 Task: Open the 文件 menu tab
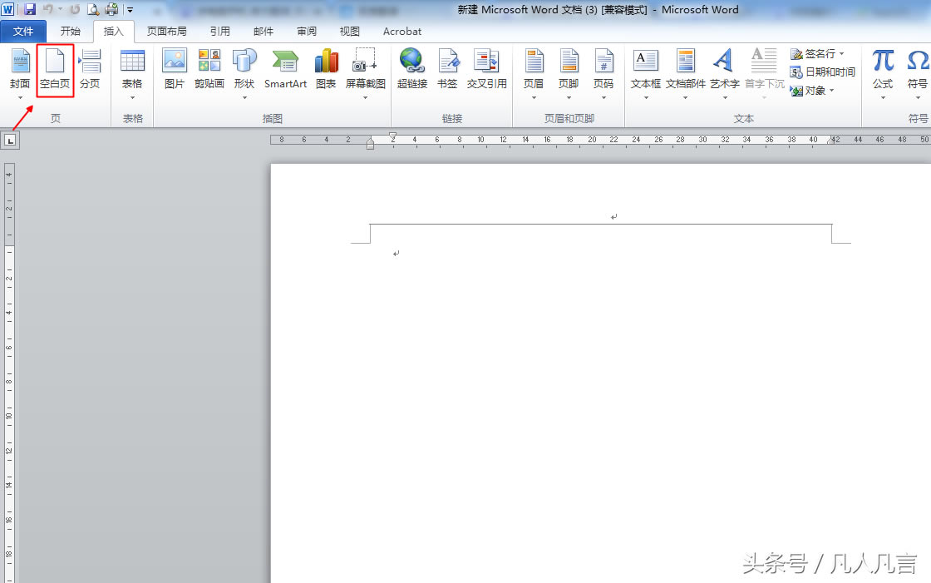23,32
